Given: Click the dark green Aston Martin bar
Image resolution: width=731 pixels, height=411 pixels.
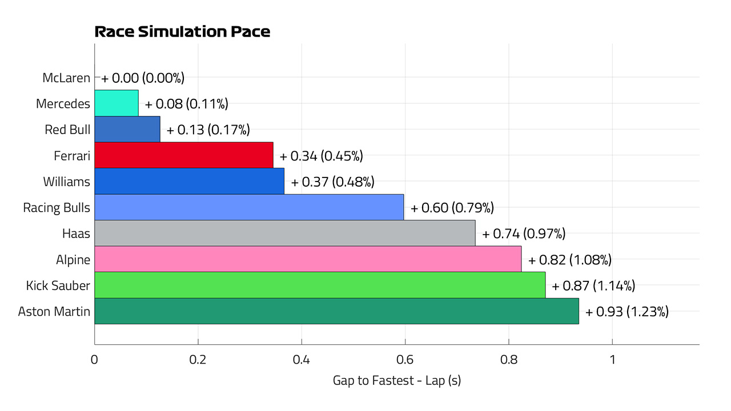Looking at the screenshot, I should (x=337, y=311).
